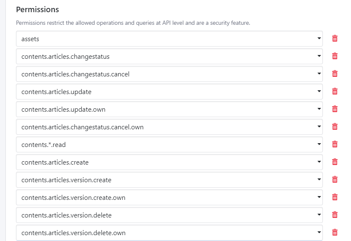Expand the contents.articles.changestatus dropdown
The width and height of the screenshot is (351, 241).
tap(169, 56)
